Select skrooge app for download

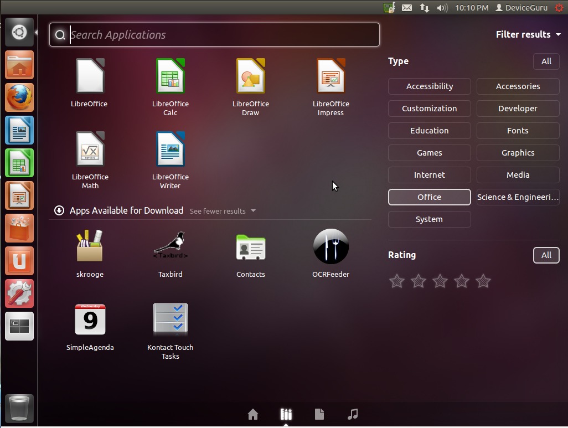tap(90, 254)
